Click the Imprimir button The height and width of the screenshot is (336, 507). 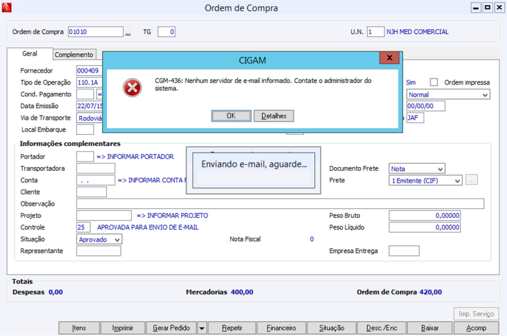(122, 328)
